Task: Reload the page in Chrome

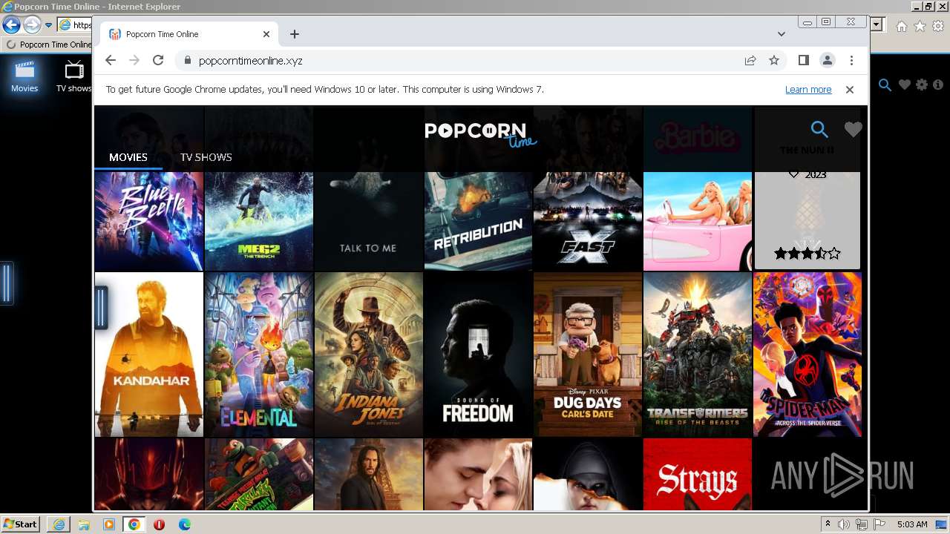Action: (x=157, y=61)
